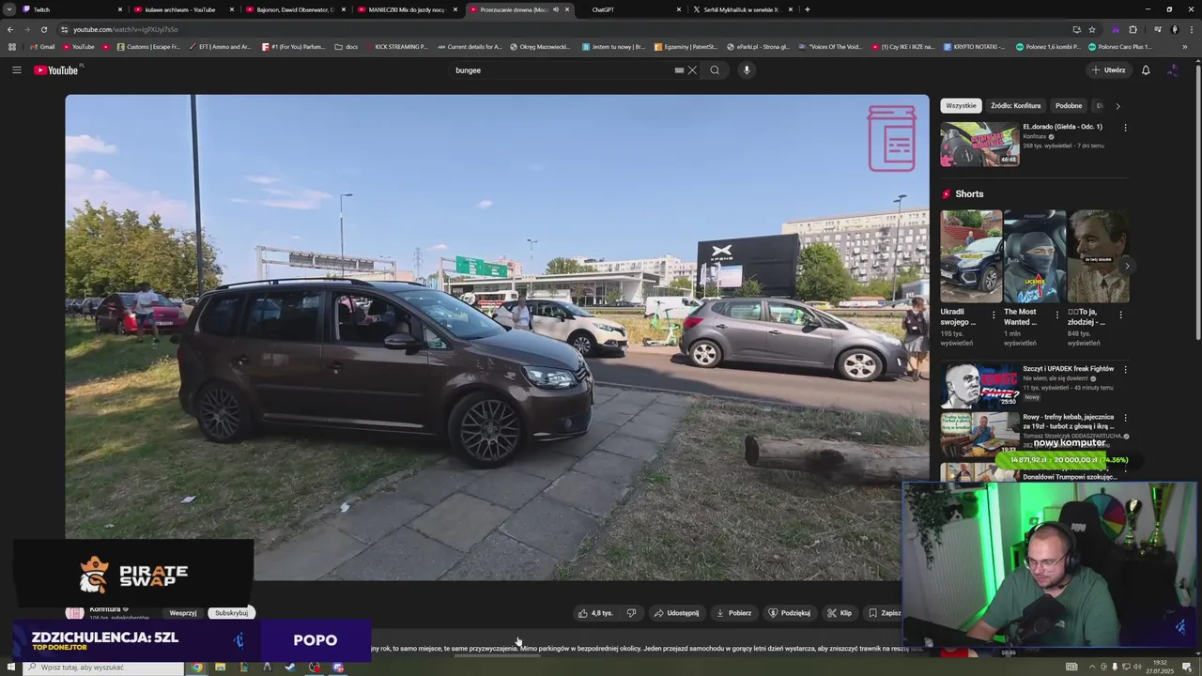Open menu for 'The Most Wanted' short
1202x676 pixels.
(x=1057, y=315)
